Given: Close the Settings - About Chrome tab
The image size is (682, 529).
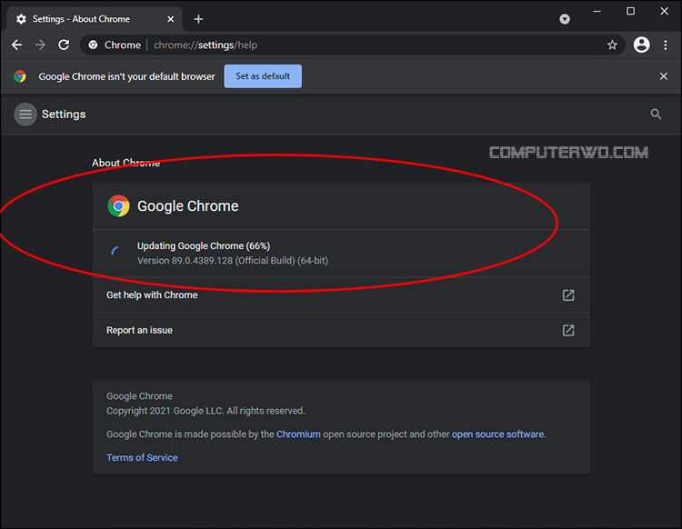Looking at the screenshot, I should 171,19.
